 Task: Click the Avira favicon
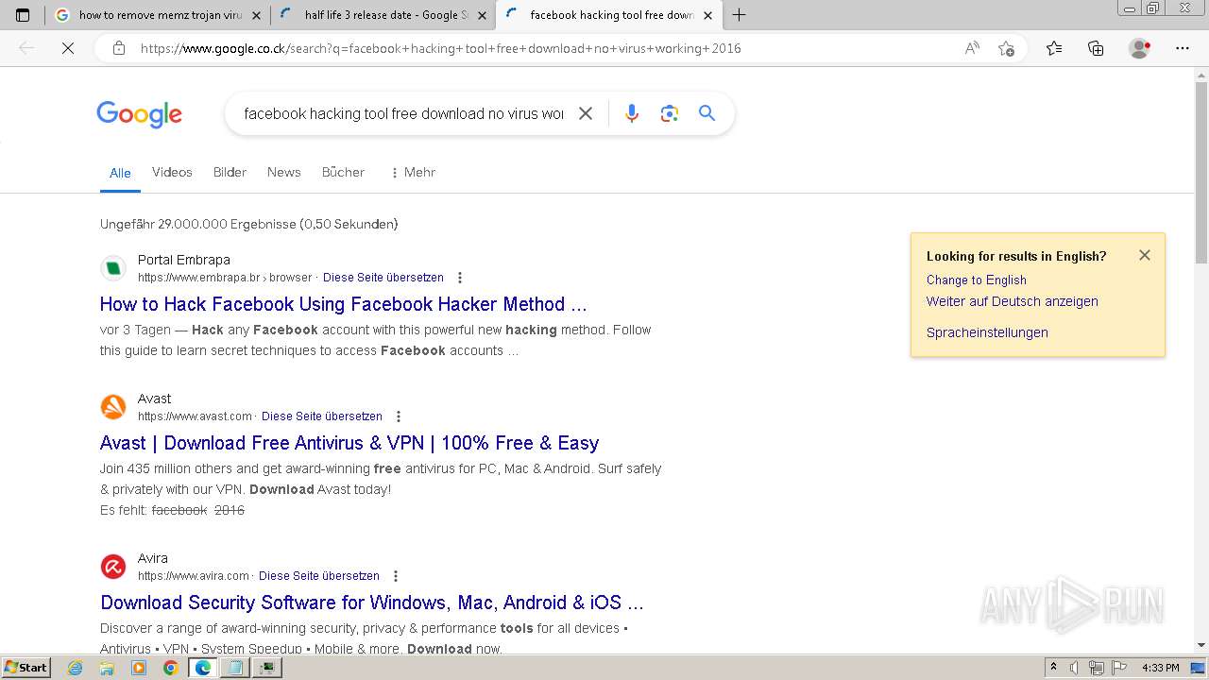tap(113, 567)
